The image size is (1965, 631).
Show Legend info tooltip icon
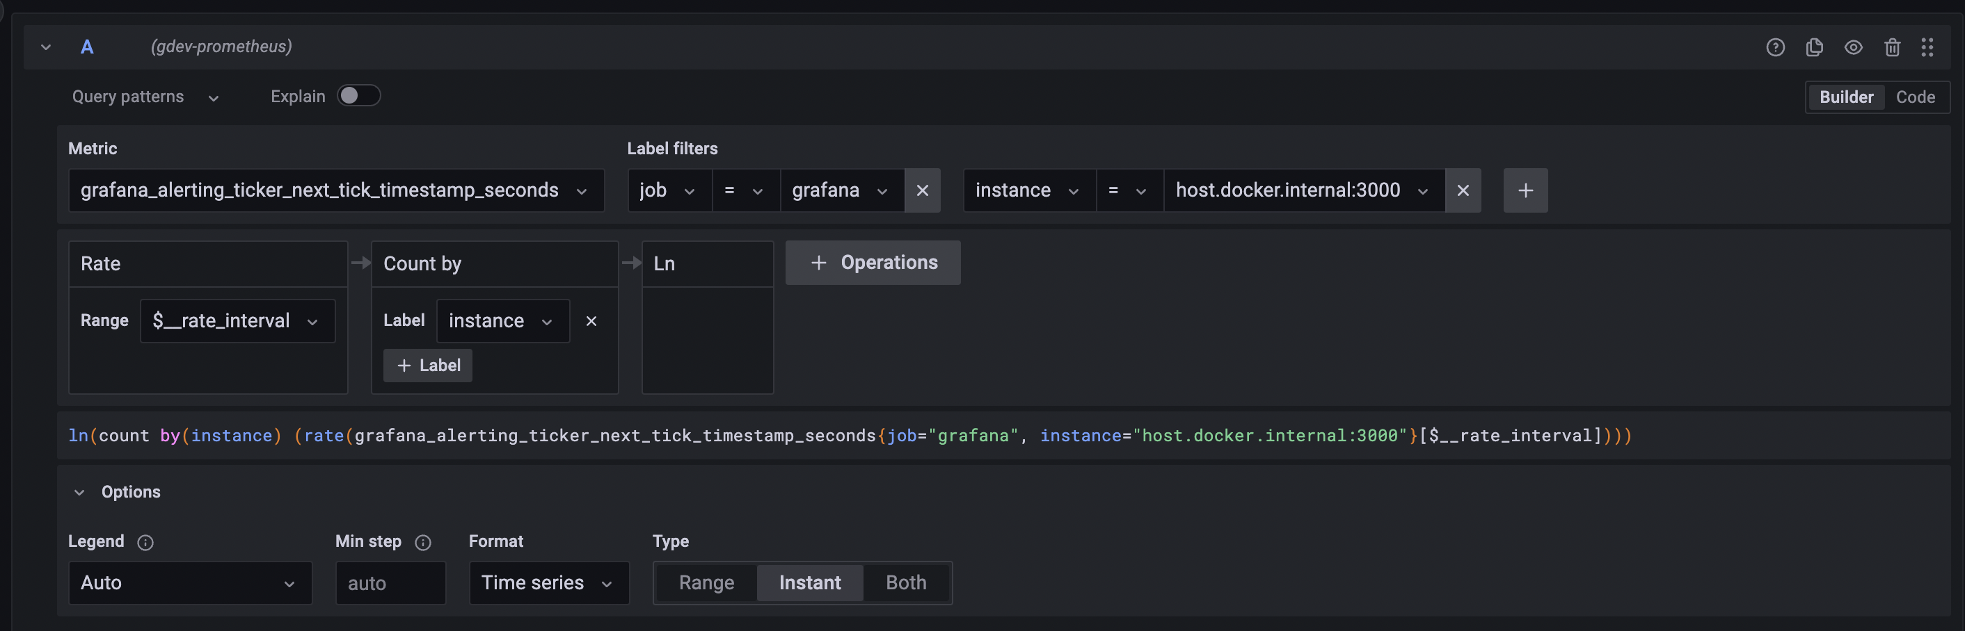[144, 543]
